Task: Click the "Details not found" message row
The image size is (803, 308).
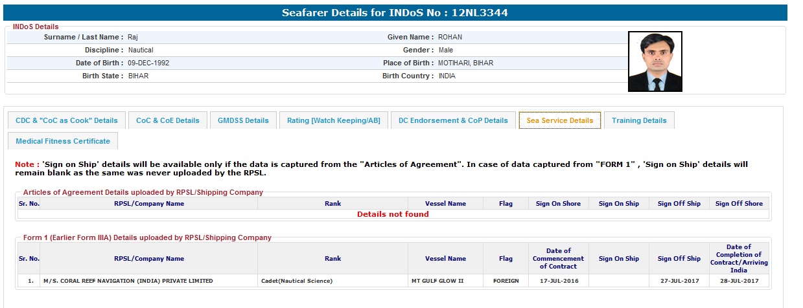Action: tap(393, 214)
